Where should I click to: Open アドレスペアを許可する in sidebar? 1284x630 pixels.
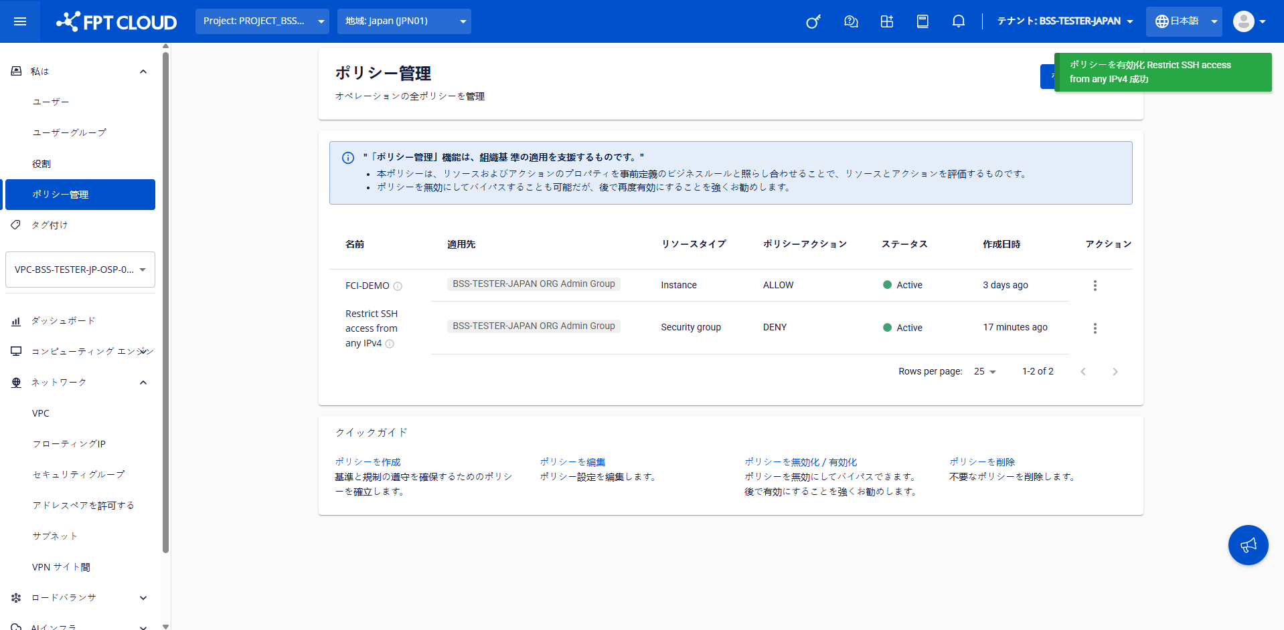pos(83,506)
